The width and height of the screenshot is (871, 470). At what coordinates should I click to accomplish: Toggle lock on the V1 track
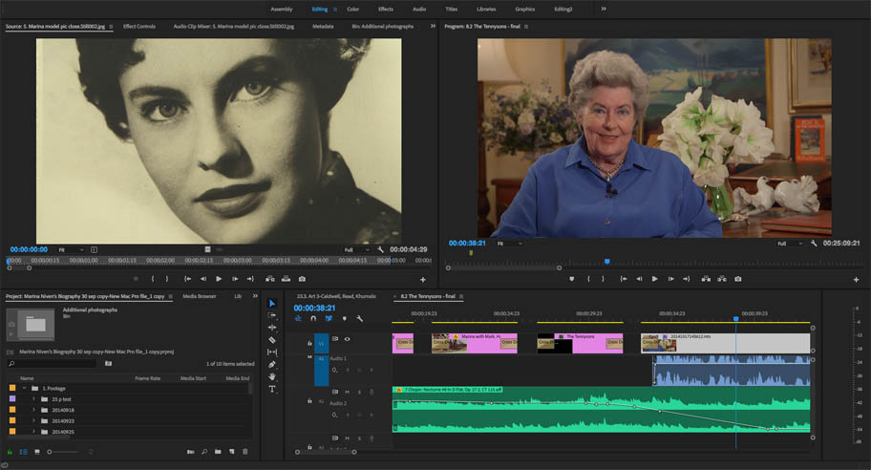[309, 342]
